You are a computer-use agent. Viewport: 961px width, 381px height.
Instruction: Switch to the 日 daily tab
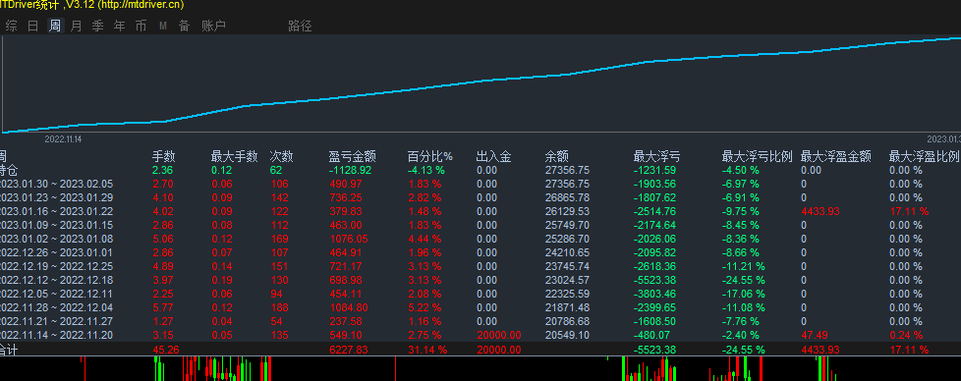pyautogui.click(x=33, y=26)
